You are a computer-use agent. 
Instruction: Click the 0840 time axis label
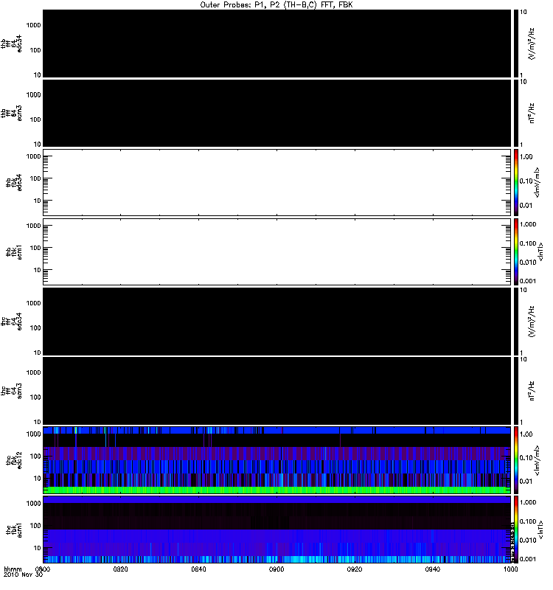(x=198, y=569)
